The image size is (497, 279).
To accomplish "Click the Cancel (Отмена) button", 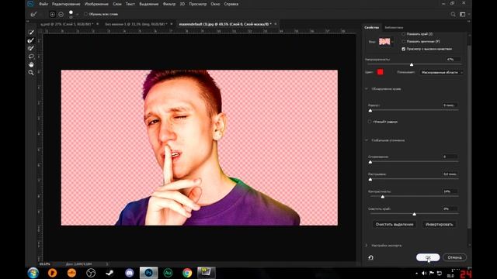I will [x=454, y=257].
